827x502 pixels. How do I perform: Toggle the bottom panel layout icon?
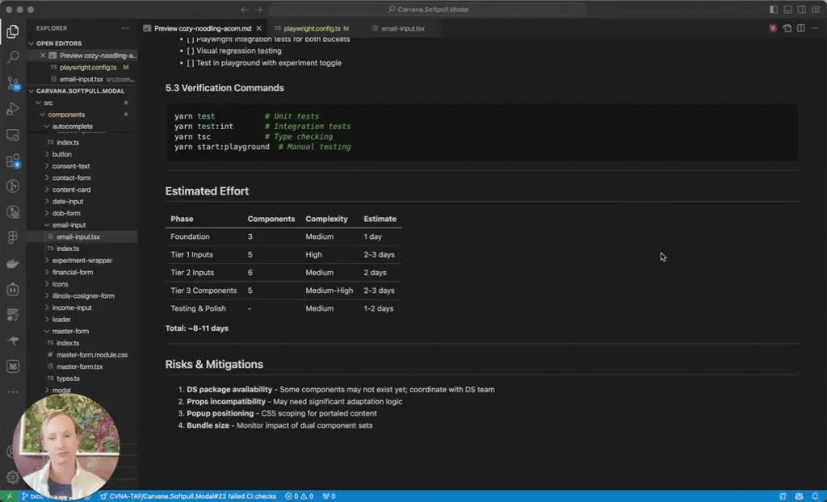[787, 10]
